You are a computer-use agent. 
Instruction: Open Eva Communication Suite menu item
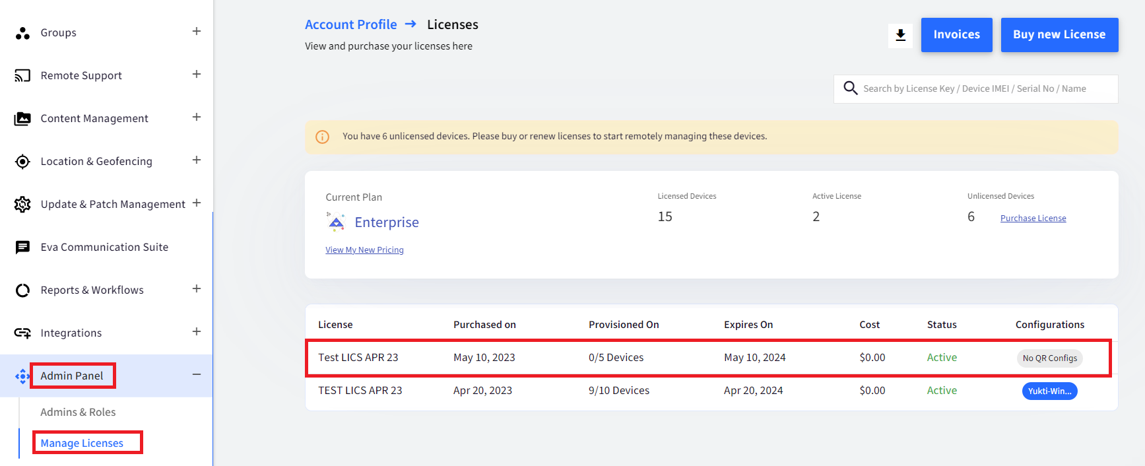point(104,248)
